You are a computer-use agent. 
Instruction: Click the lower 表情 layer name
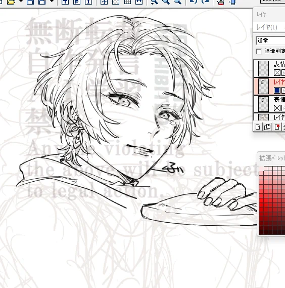279,100
